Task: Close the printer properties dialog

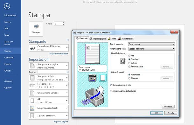Action: [174, 32]
